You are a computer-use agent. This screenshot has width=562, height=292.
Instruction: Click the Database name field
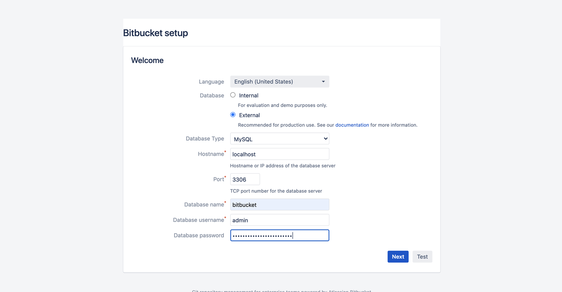point(280,204)
